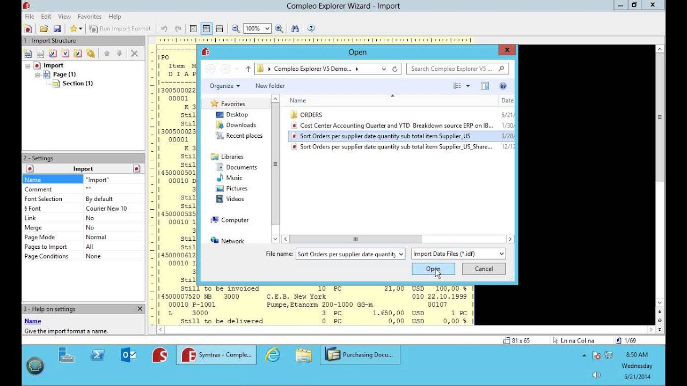Select Computer in the navigation pane
The height and width of the screenshot is (386, 687).
(x=235, y=220)
